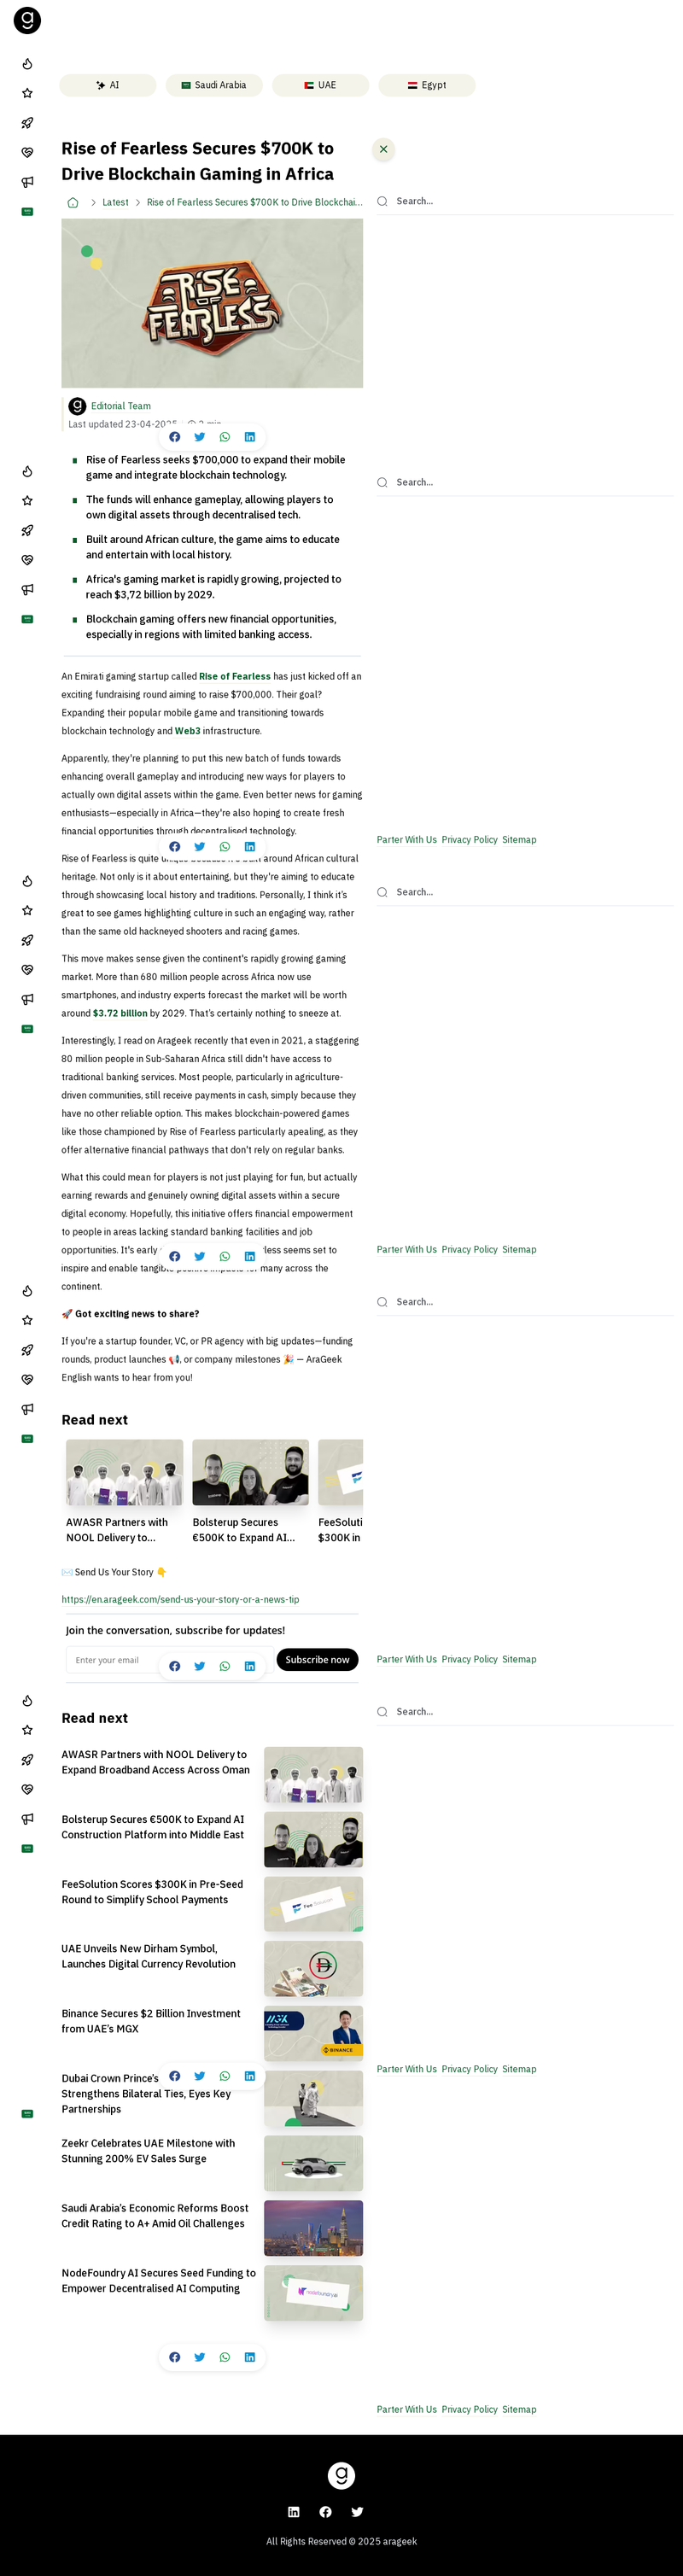Open the Binance $2 Billion Investment article thumbnail

(x=313, y=2032)
